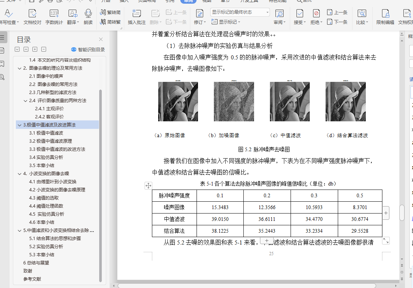Collapse chapter 5 中值滤波和小波变换相结合
This screenshot has height=288, width=413.
[20, 230]
